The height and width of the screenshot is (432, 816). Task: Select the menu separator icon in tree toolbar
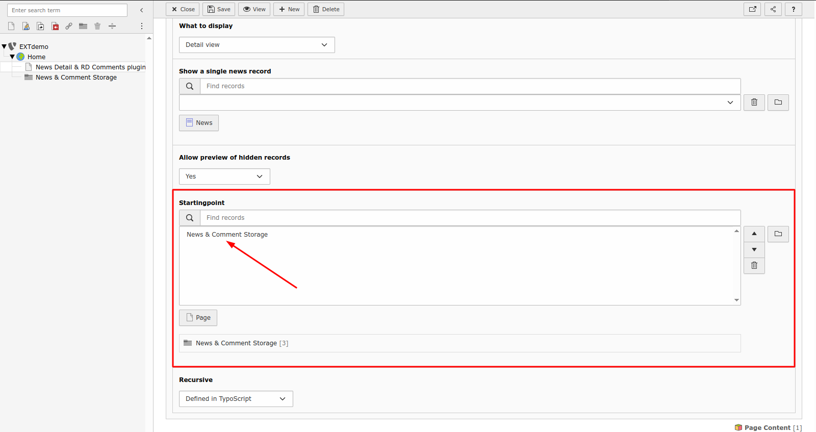pos(112,26)
